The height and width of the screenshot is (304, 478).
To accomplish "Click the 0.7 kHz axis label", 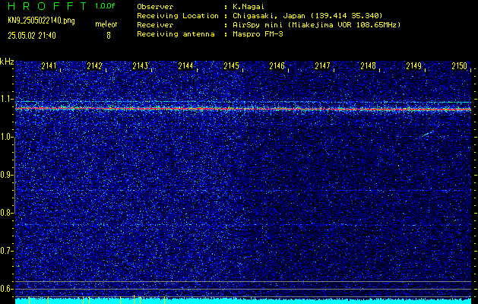I will pos(6,251).
